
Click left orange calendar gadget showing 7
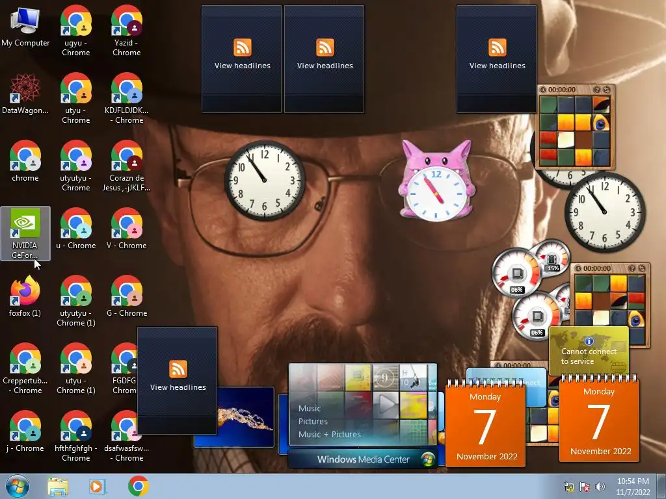485,424
